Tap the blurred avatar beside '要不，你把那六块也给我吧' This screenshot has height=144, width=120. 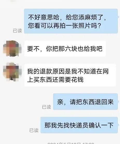click(12, 49)
